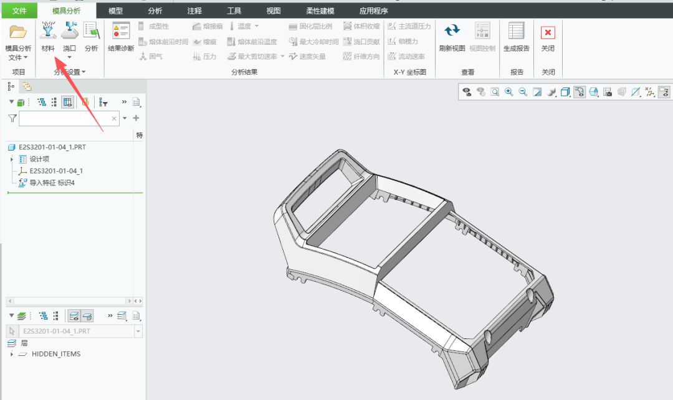Image resolution: width=673 pixels, height=400 pixels.
Task: Click the model tree horizontal scrollbar right arrow
Action: [130, 300]
